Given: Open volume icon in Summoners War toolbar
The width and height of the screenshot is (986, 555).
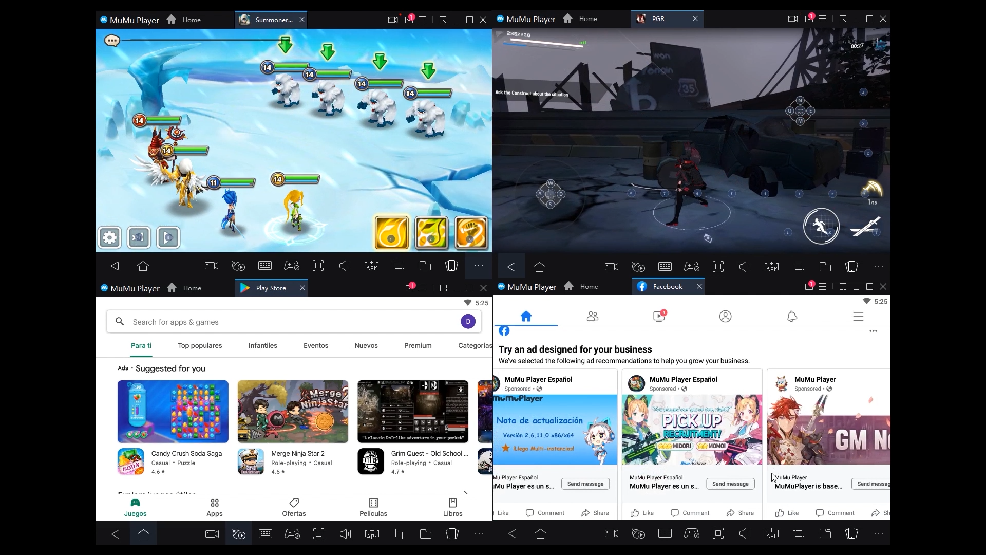Looking at the screenshot, I should click(345, 266).
